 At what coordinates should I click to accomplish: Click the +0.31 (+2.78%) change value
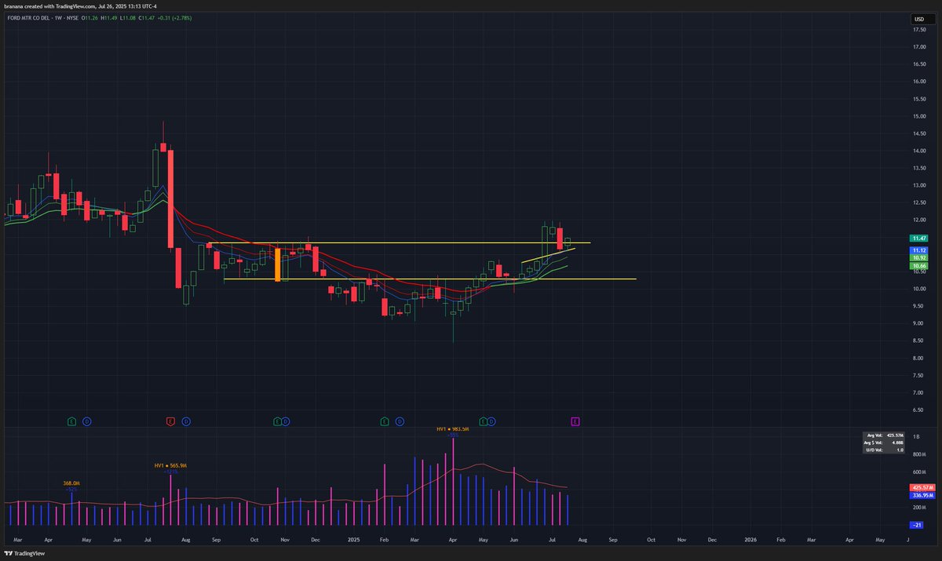pos(174,17)
